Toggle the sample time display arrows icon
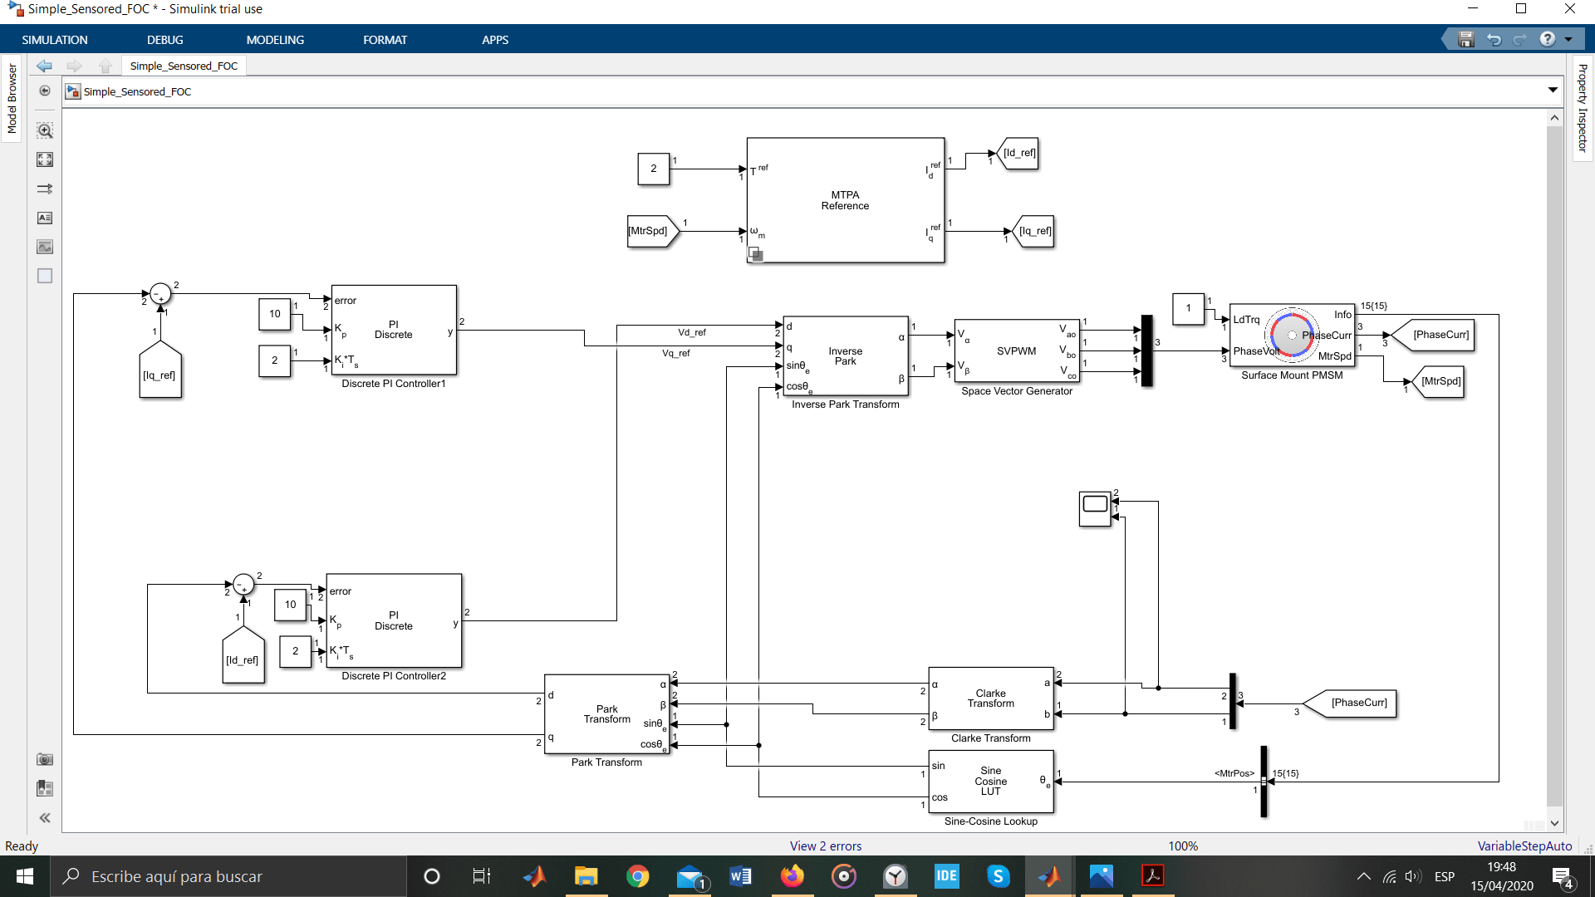The image size is (1595, 897). pos(45,189)
